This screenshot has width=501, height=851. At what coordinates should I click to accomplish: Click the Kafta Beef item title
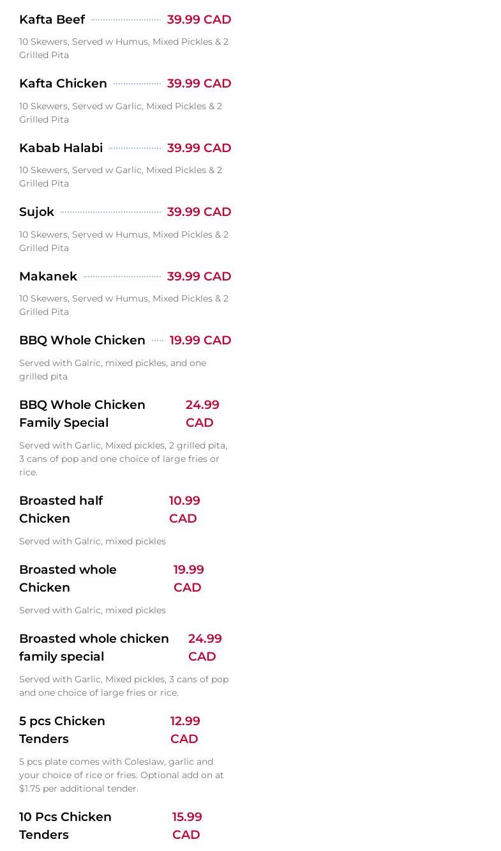click(52, 20)
